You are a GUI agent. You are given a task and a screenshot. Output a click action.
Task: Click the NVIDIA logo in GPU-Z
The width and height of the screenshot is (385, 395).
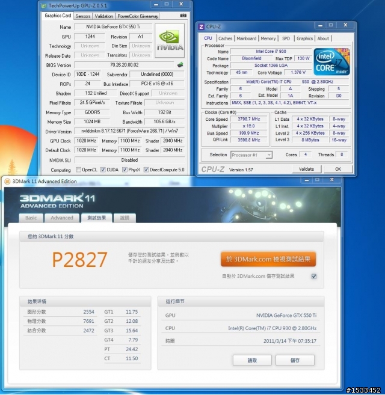pyautogui.click(x=170, y=40)
